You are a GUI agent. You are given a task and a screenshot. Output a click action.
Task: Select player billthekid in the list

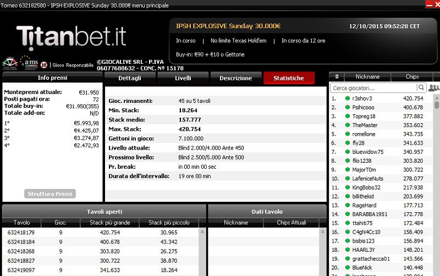click(x=381, y=196)
